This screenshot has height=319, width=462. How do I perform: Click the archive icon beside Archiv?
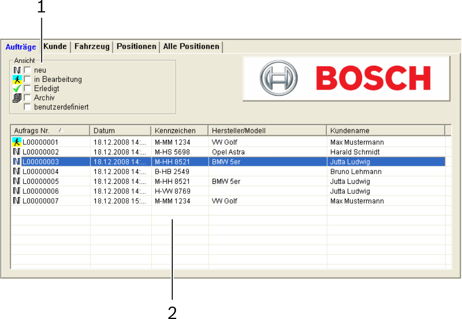(x=17, y=97)
